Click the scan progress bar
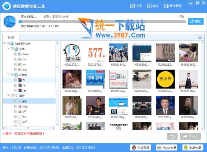Image resolution: width=207 pixels, height=152 pixels. pos(102,22)
